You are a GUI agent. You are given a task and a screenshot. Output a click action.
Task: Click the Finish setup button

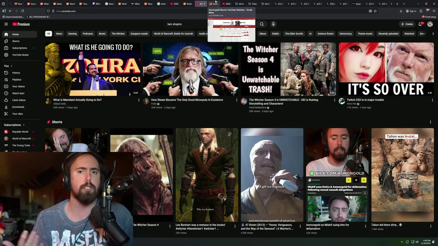click(429, 17)
